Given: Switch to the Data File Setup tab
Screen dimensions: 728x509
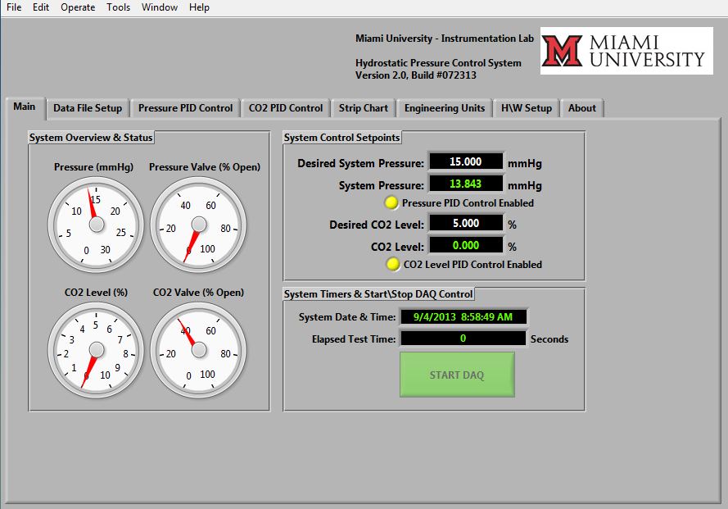Looking at the screenshot, I should coord(88,108).
